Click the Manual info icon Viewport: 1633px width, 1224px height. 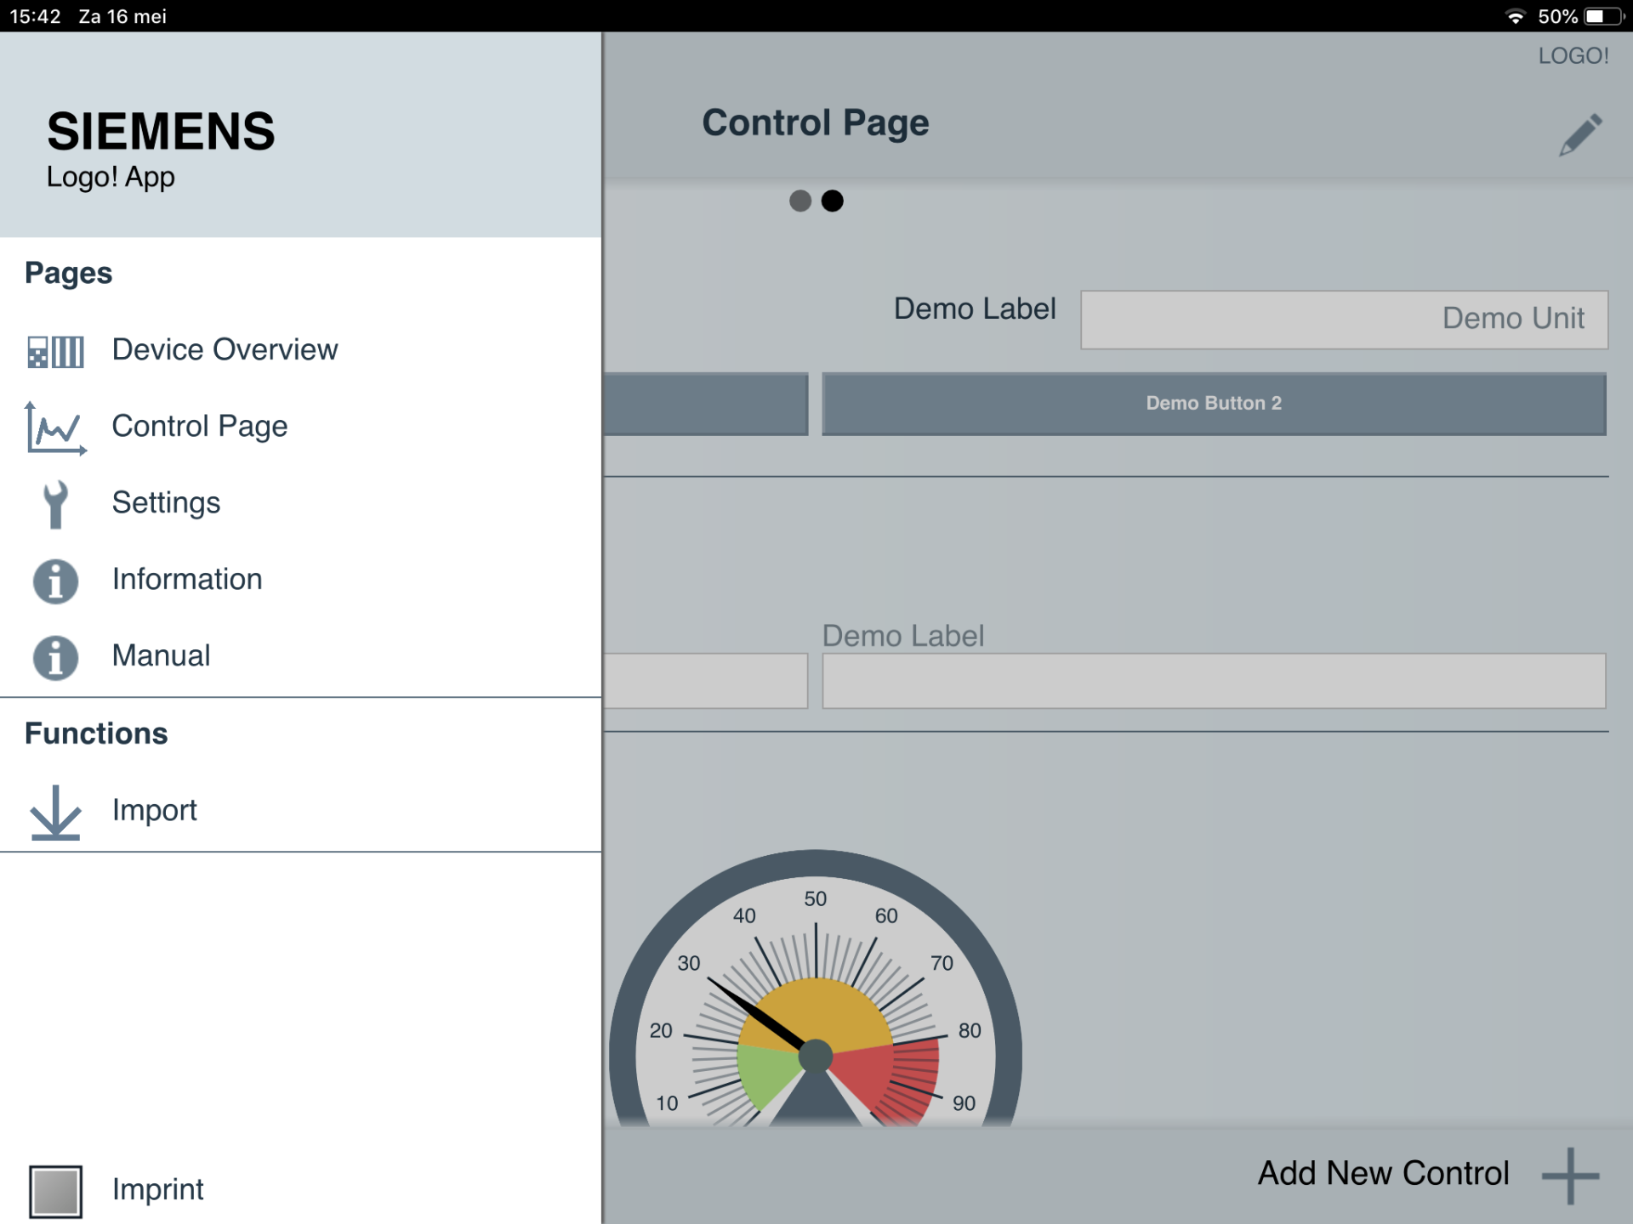coord(55,657)
